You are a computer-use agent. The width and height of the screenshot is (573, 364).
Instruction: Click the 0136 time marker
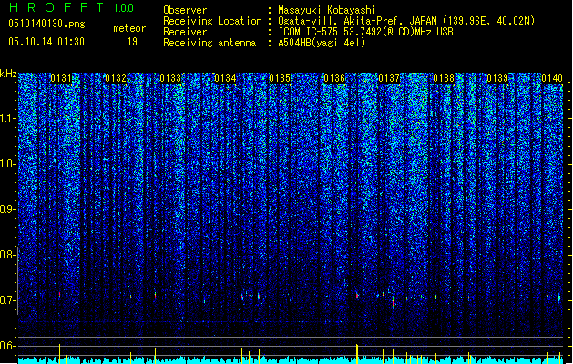[334, 78]
